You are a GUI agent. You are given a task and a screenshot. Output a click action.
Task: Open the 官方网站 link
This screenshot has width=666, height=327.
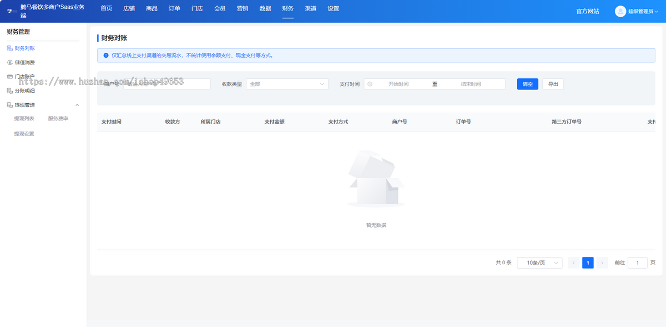pyautogui.click(x=587, y=12)
